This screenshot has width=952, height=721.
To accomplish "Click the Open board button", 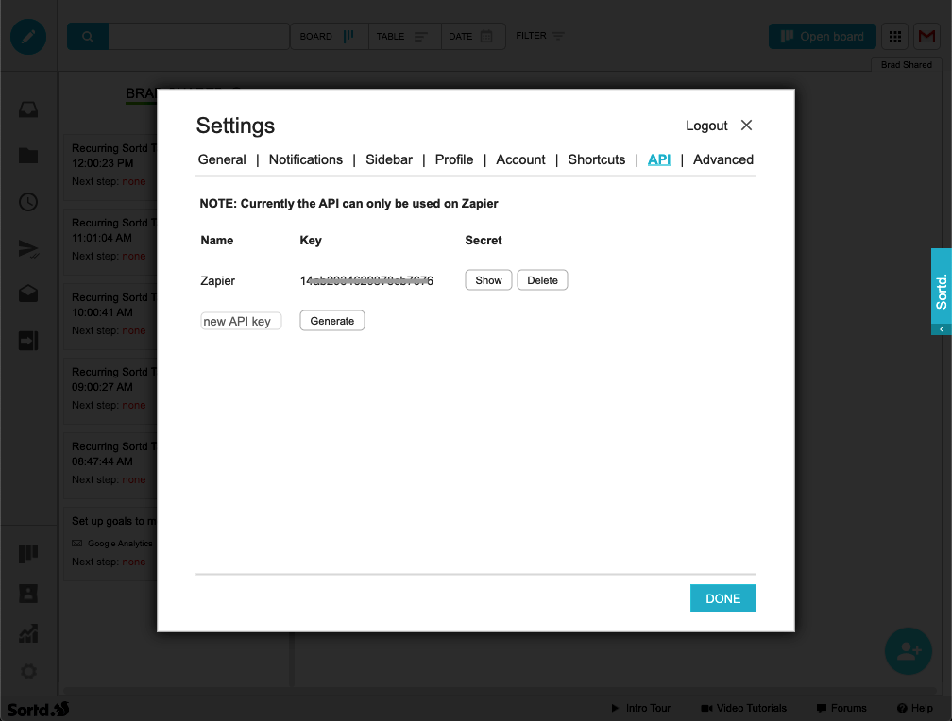I will (822, 37).
